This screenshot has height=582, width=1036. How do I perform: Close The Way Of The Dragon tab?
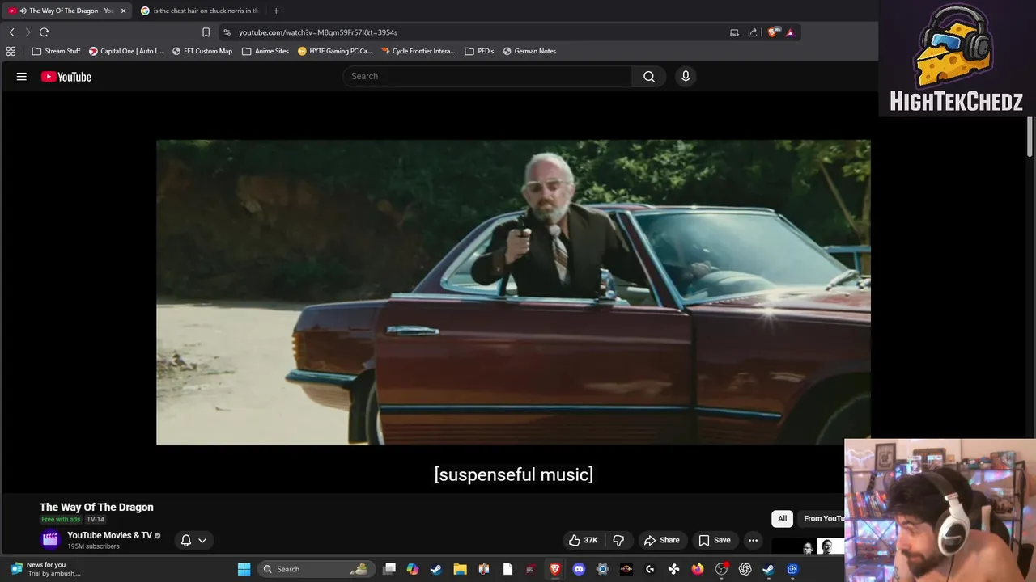click(123, 11)
